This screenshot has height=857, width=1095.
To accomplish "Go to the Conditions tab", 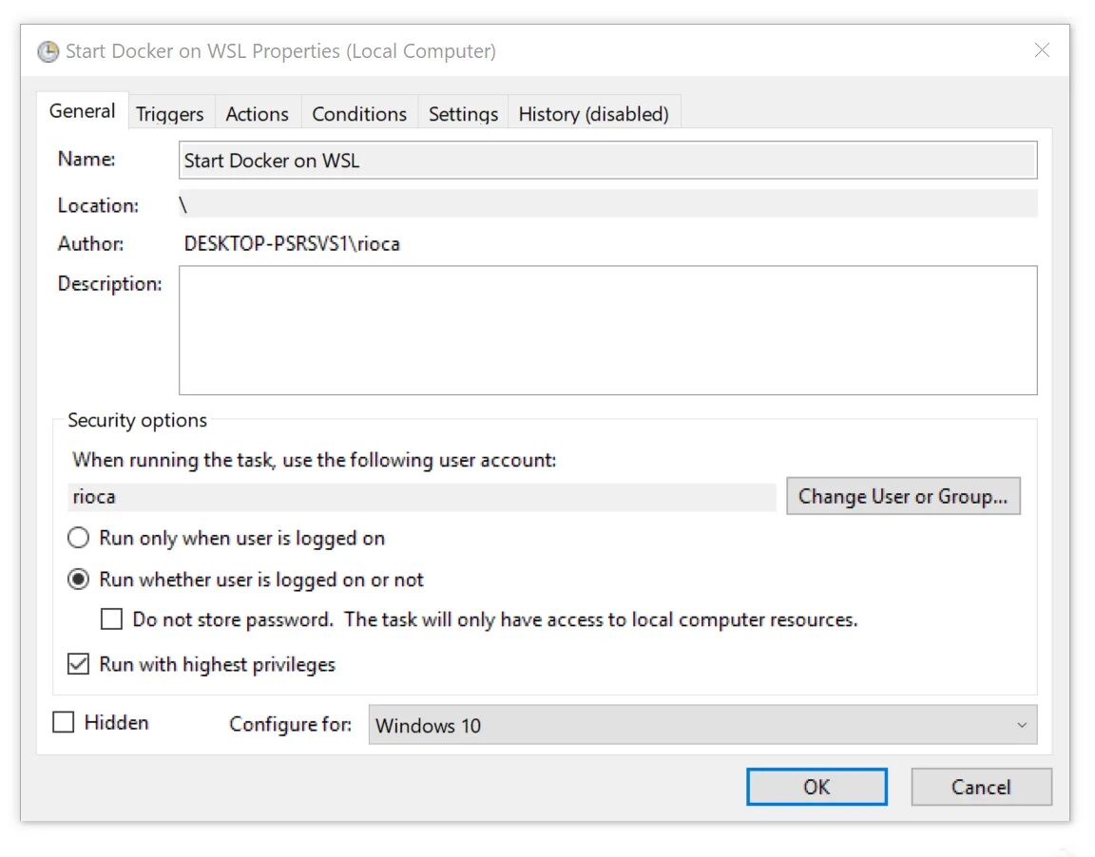I will coord(359,114).
